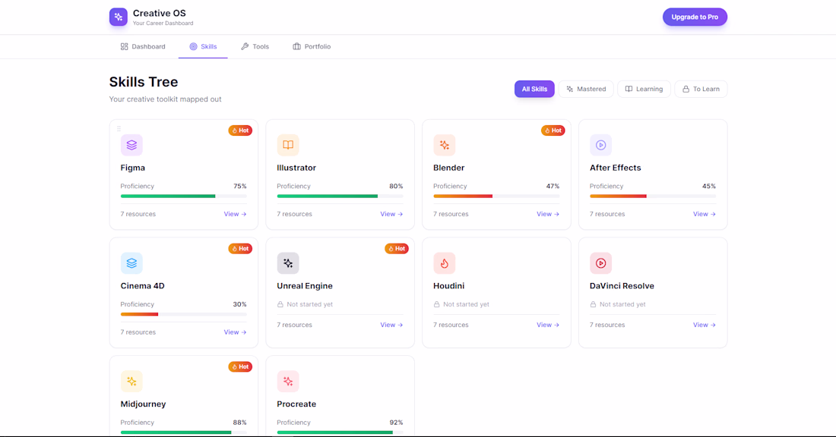This screenshot has height=437, width=836.
Task: Open the Tools tab
Action: pyautogui.click(x=255, y=47)
